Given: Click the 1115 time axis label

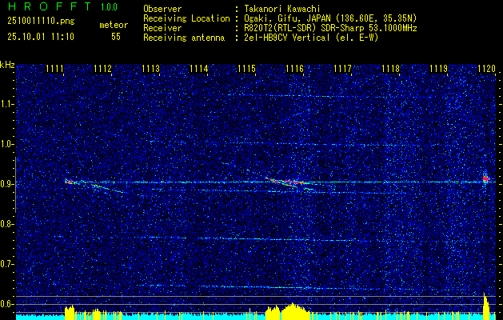Looking at the screenshot, I should pyautogui.click(x=246, y=69).
